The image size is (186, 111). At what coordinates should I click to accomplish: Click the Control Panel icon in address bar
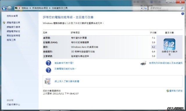(16, 8)
